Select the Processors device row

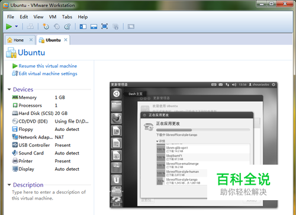click(x=50, y=105)
